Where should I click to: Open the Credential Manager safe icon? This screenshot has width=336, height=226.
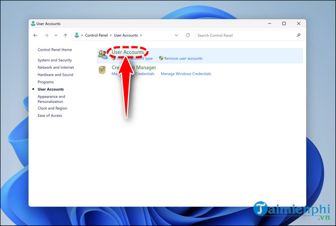(x=102, y=70)
